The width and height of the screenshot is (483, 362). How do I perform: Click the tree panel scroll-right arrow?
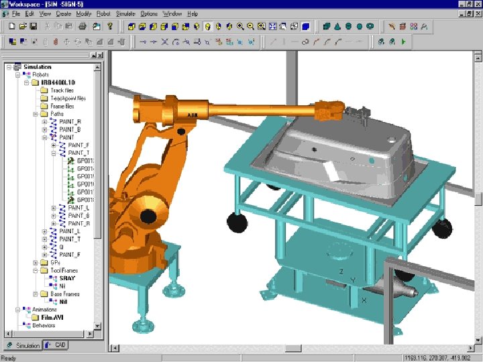tap(90, 334)
